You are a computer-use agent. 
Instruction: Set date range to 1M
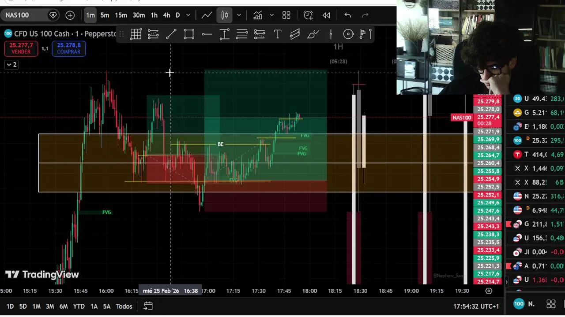click(x=37, y=306)
